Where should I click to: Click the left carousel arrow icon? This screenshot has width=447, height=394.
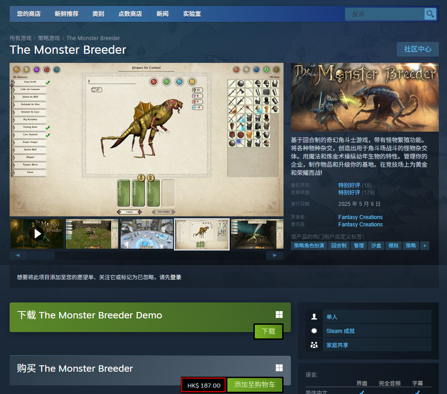point(16,255)
